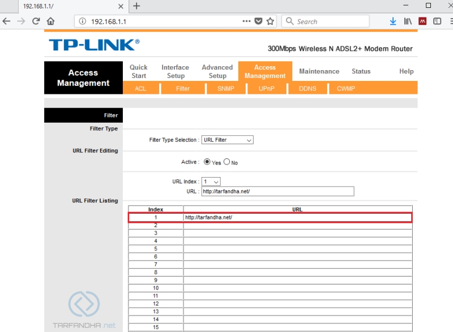
Task: Go to the DDNS submenu
Action: (307, 89)
